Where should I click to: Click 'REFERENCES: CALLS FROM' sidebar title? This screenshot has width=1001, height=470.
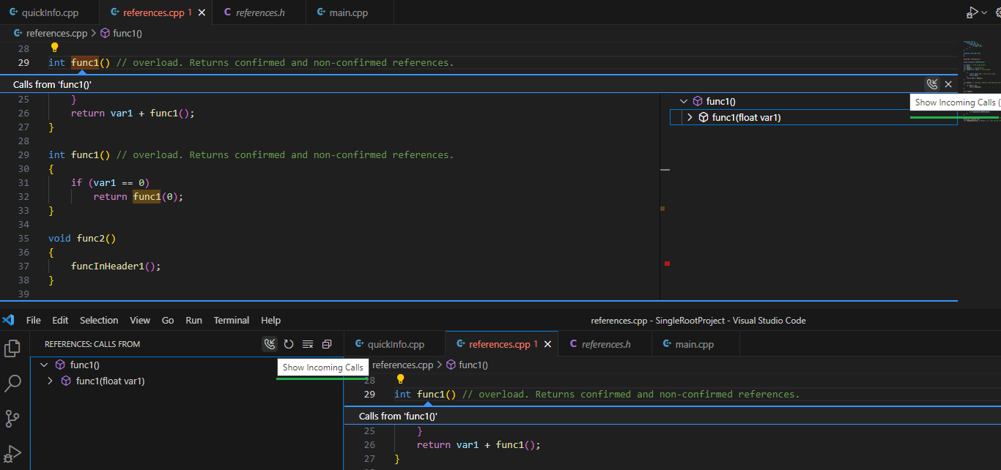[92, 344]
